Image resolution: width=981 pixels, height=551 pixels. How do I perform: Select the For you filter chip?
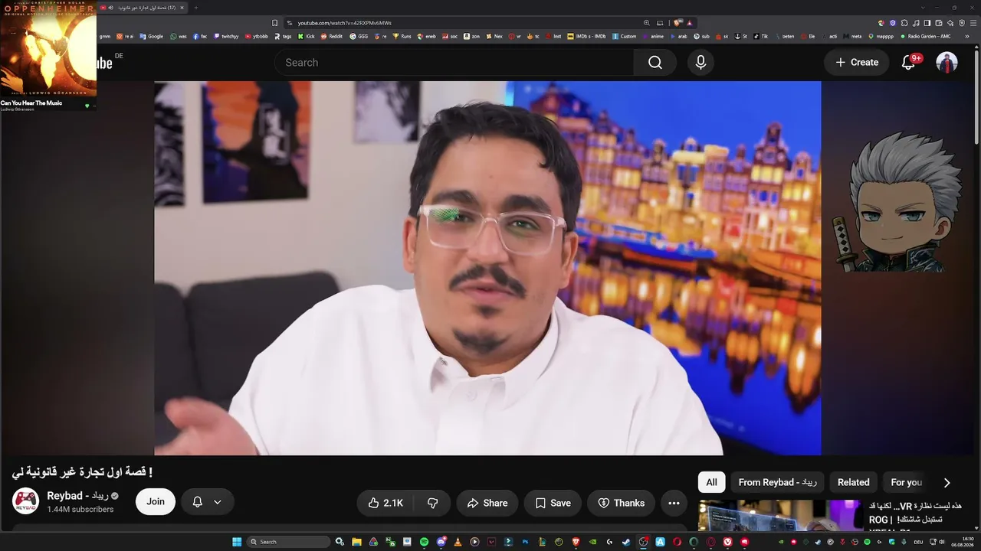pyautogui.click(x=906, y=482)
